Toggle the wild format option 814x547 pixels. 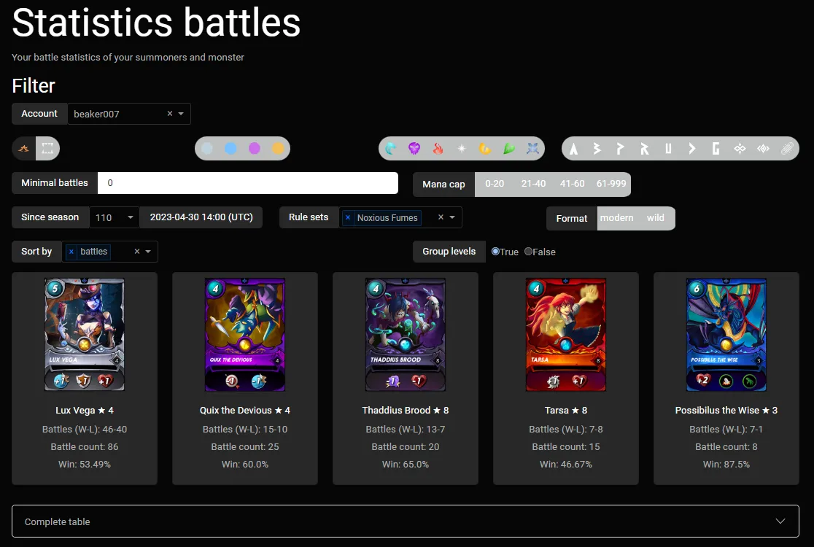656,218
